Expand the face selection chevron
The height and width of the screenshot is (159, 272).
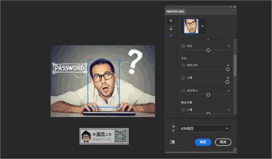[x=202, y=26]
